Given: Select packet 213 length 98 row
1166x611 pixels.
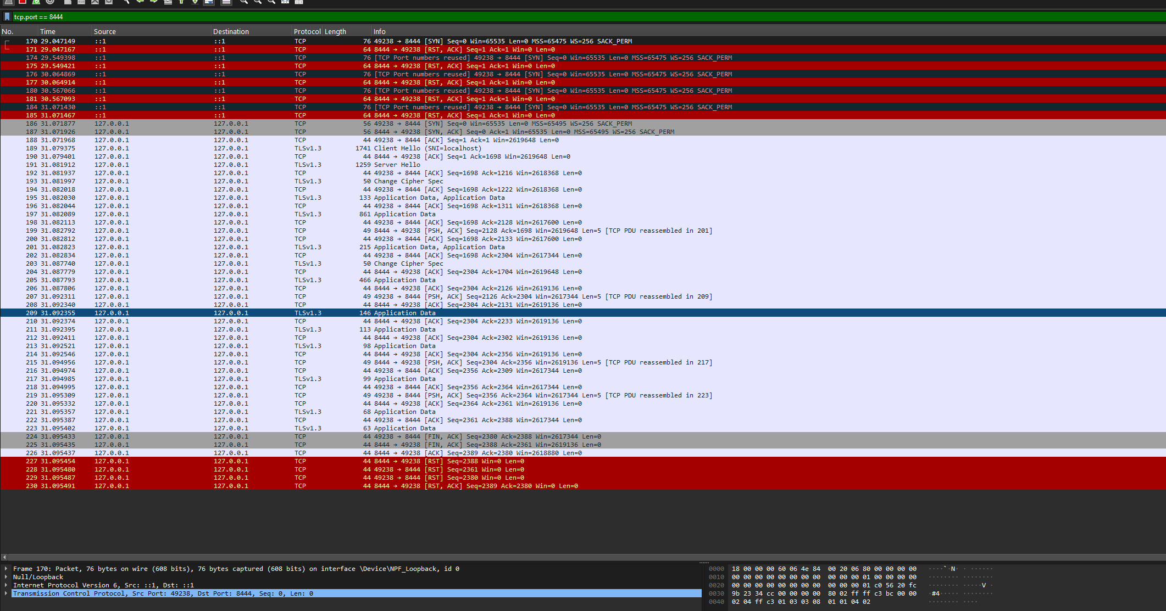Looking at the screenshot, I should [583, 346].
